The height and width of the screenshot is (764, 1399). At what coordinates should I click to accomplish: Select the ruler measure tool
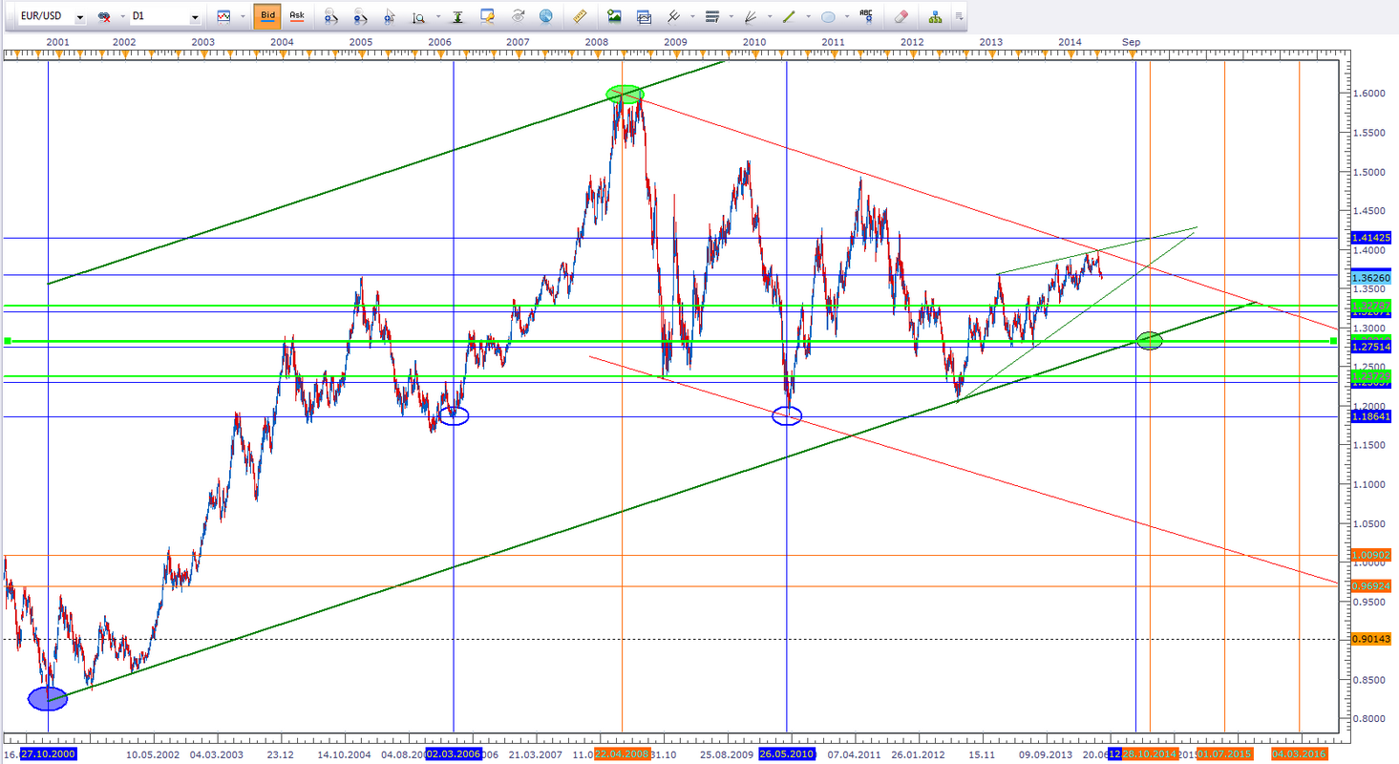point(580,17)
